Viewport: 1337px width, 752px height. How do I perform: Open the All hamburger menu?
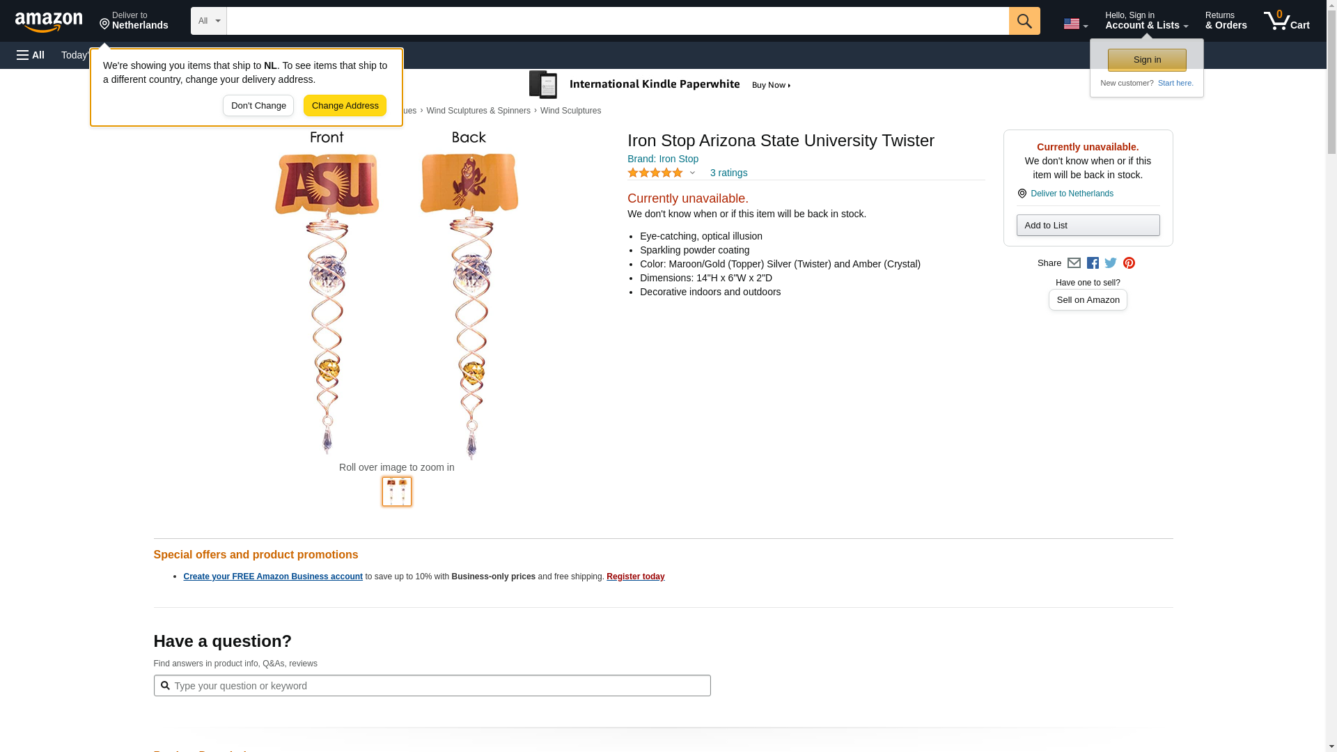tap(31, 55)
